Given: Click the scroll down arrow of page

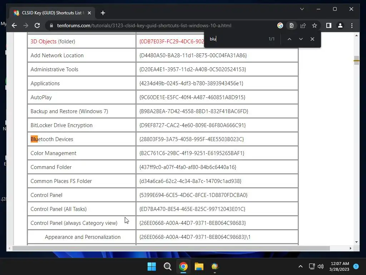Looking at the screenshot, I should pyautogui.click(x=356, y=242).
